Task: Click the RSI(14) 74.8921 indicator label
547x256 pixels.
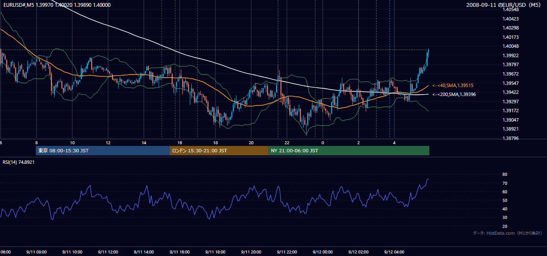Action: click(x=19, y=162)
